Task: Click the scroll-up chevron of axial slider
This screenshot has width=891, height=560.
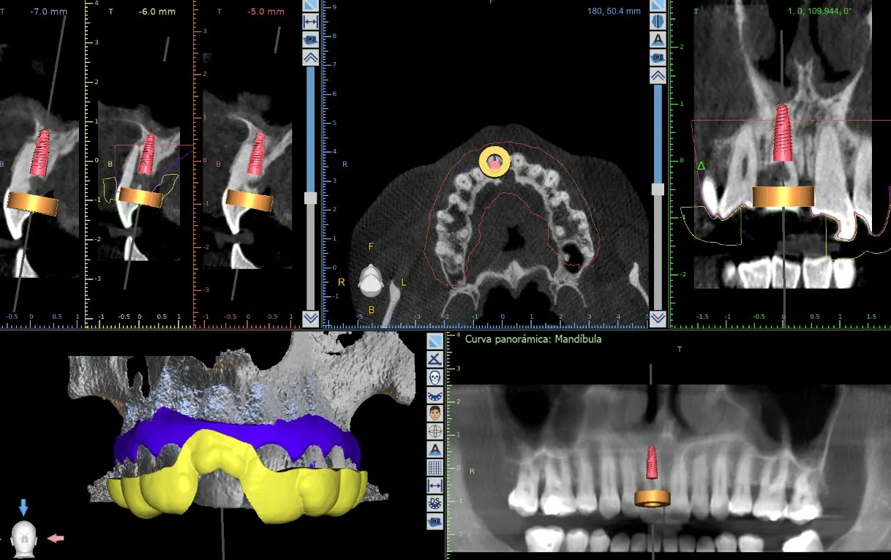Action: (x=657, y=75)
